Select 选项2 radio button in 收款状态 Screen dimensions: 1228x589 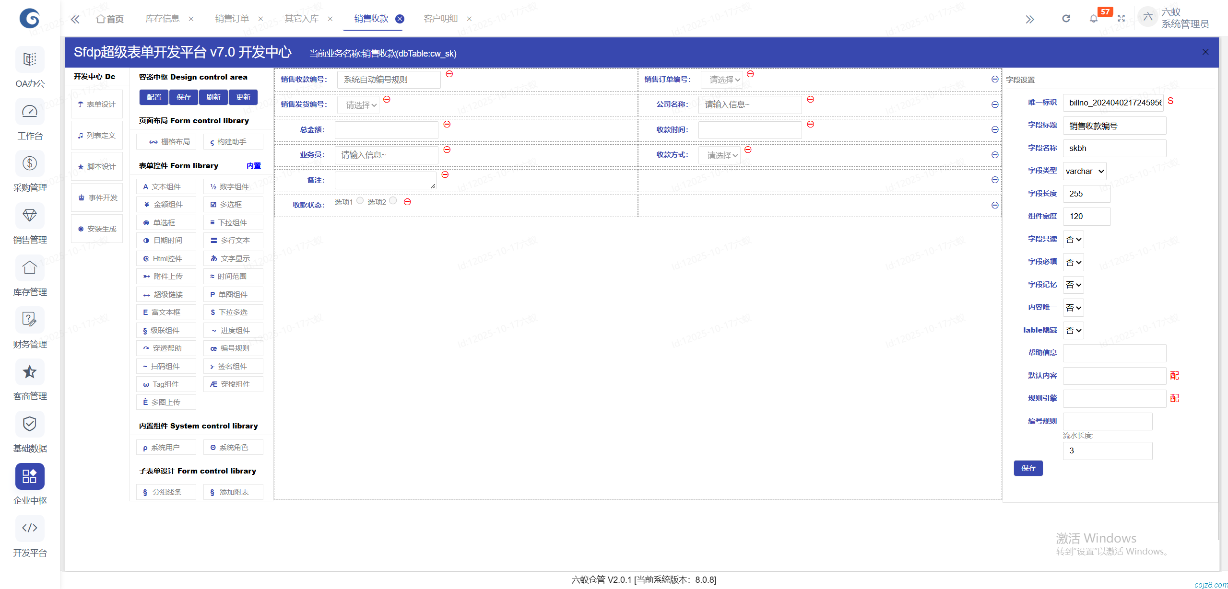click(393, 201)
